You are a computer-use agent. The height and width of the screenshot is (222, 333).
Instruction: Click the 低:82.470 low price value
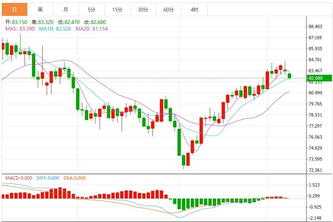(69, 22)
